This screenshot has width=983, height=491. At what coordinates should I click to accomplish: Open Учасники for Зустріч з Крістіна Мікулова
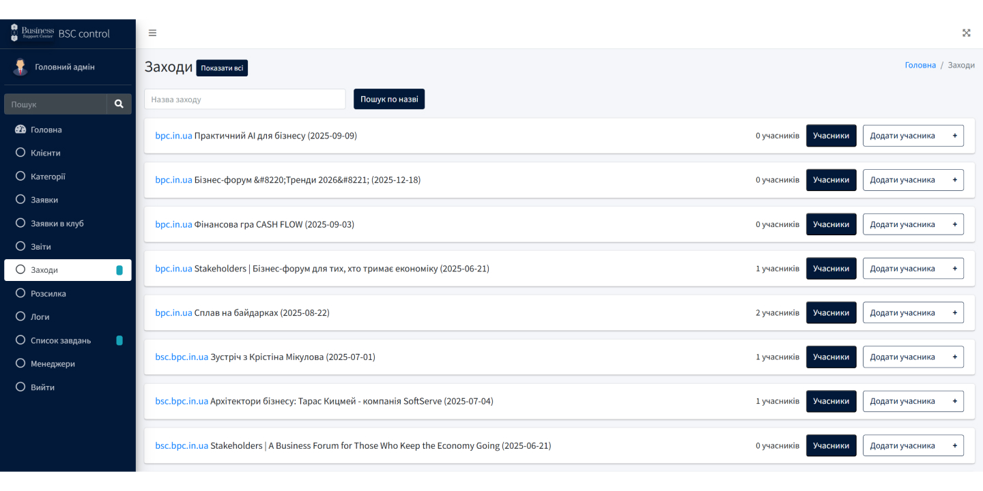point(831,357)
